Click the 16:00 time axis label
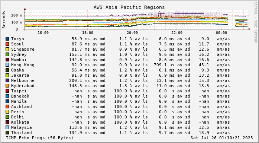Image resolution: width=259 pixels, height=143 pixels. (43, 33)
